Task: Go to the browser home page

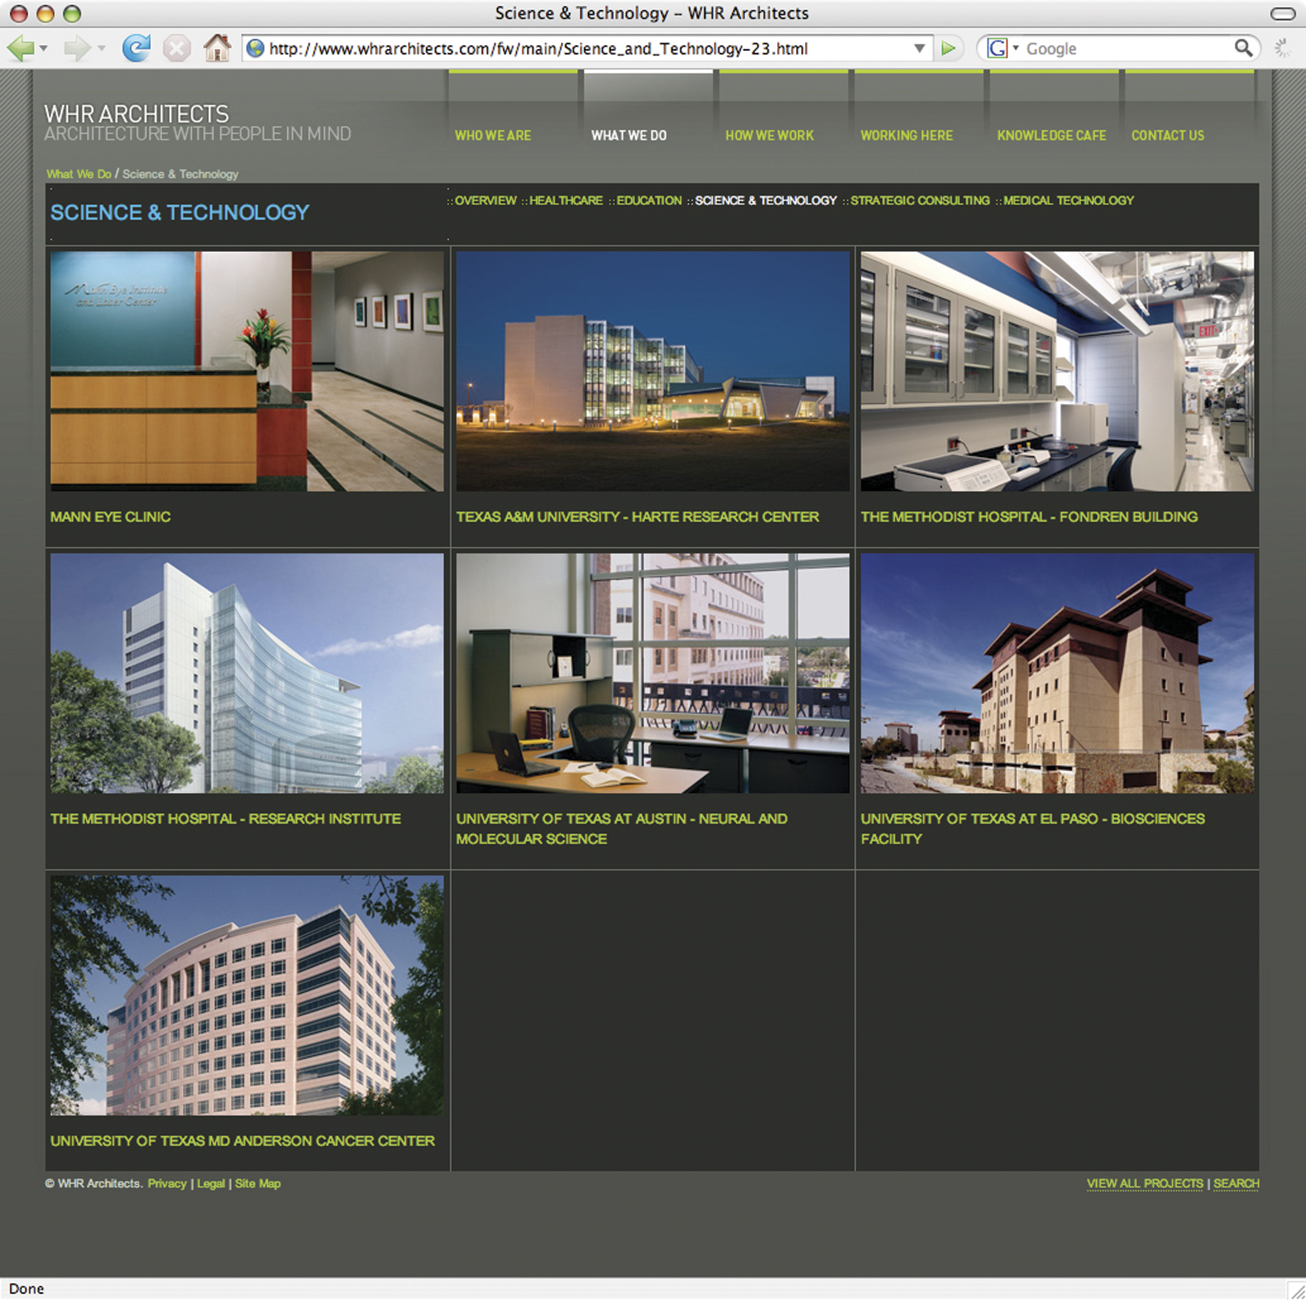Action: pyautogui.click(x=217, y=47)
